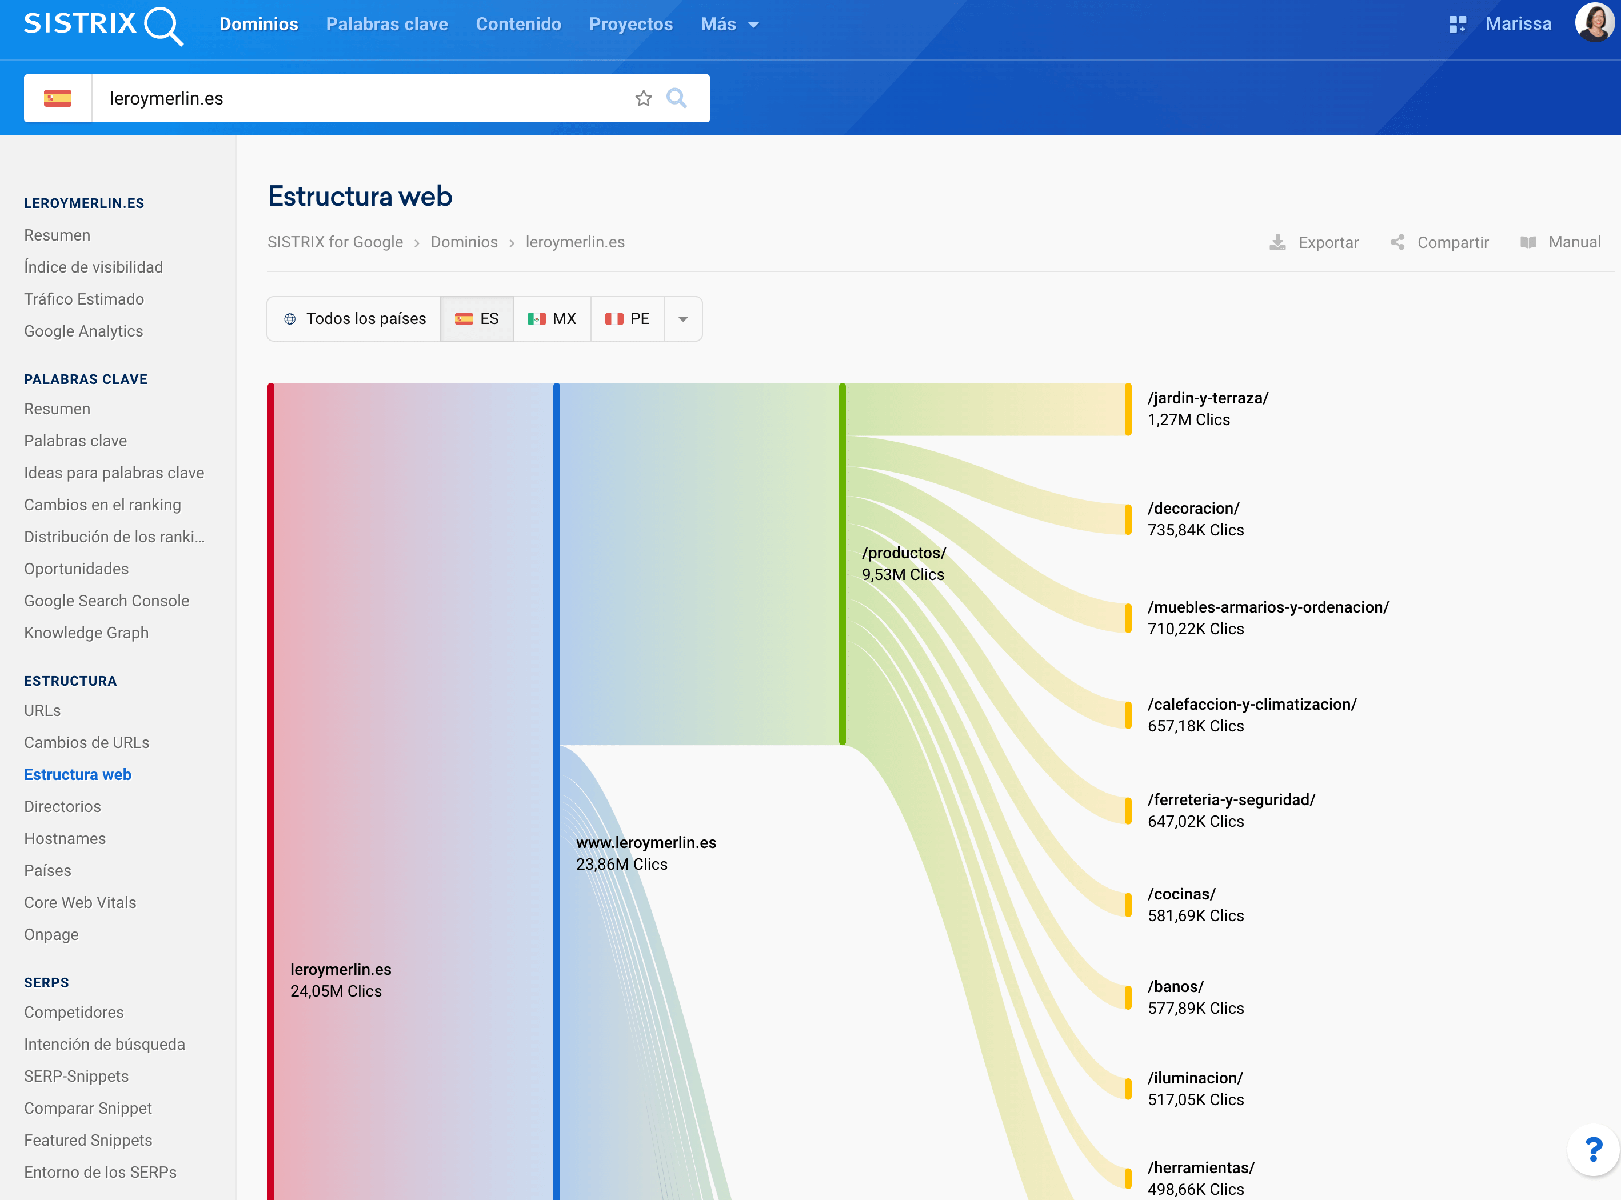Click the favorite star icon in search bar
Image resolution: width=1621 pixels, height=1200 pixels.
[643, 98]
